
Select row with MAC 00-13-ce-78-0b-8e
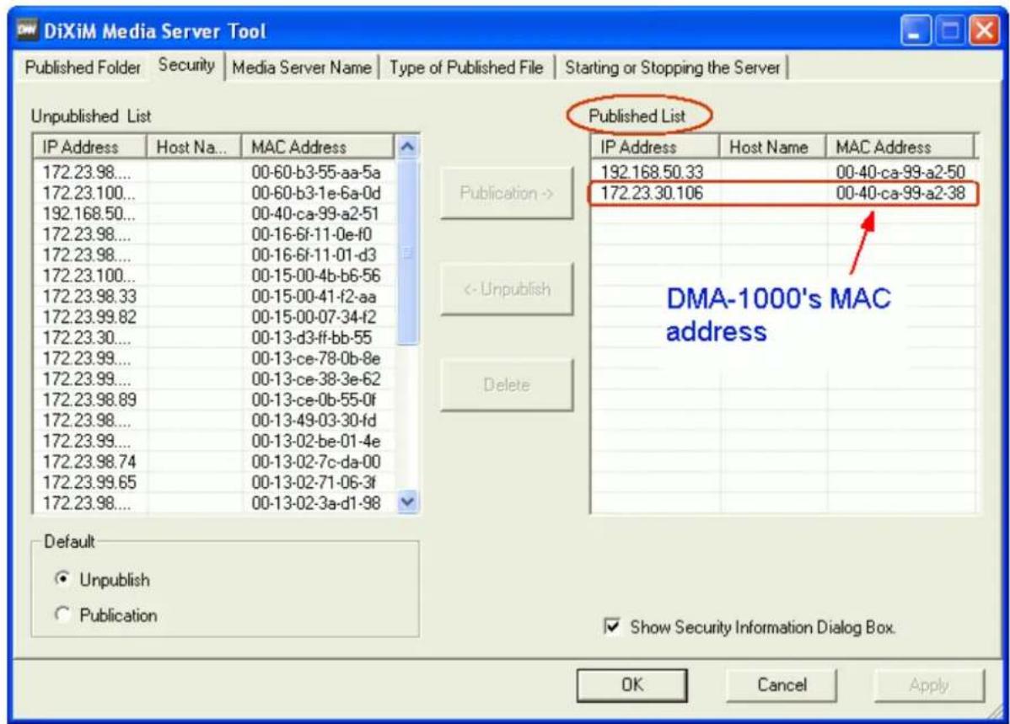click(x=214, y=357)
